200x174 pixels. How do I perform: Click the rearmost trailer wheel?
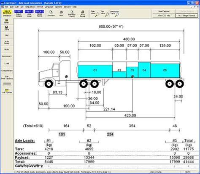click(180, 84)
